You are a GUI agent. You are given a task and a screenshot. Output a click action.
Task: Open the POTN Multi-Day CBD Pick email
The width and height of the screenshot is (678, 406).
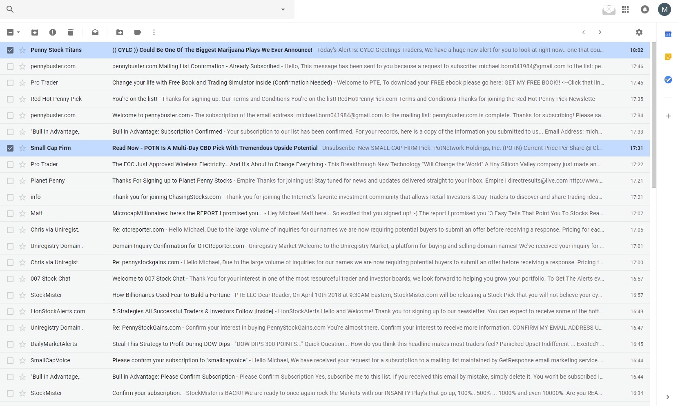coord(325,148)
